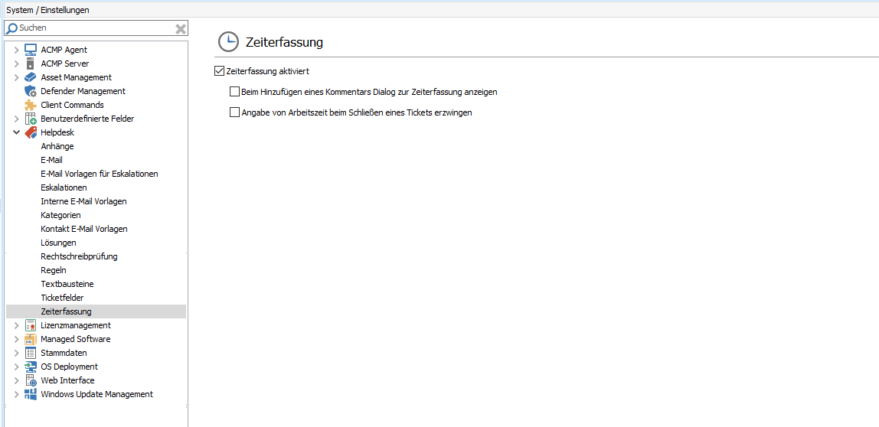The width and height of the screenshot is (879, 427).
Task: Expand the OS Deployment tree node
Action: click(x=17, y=367)
